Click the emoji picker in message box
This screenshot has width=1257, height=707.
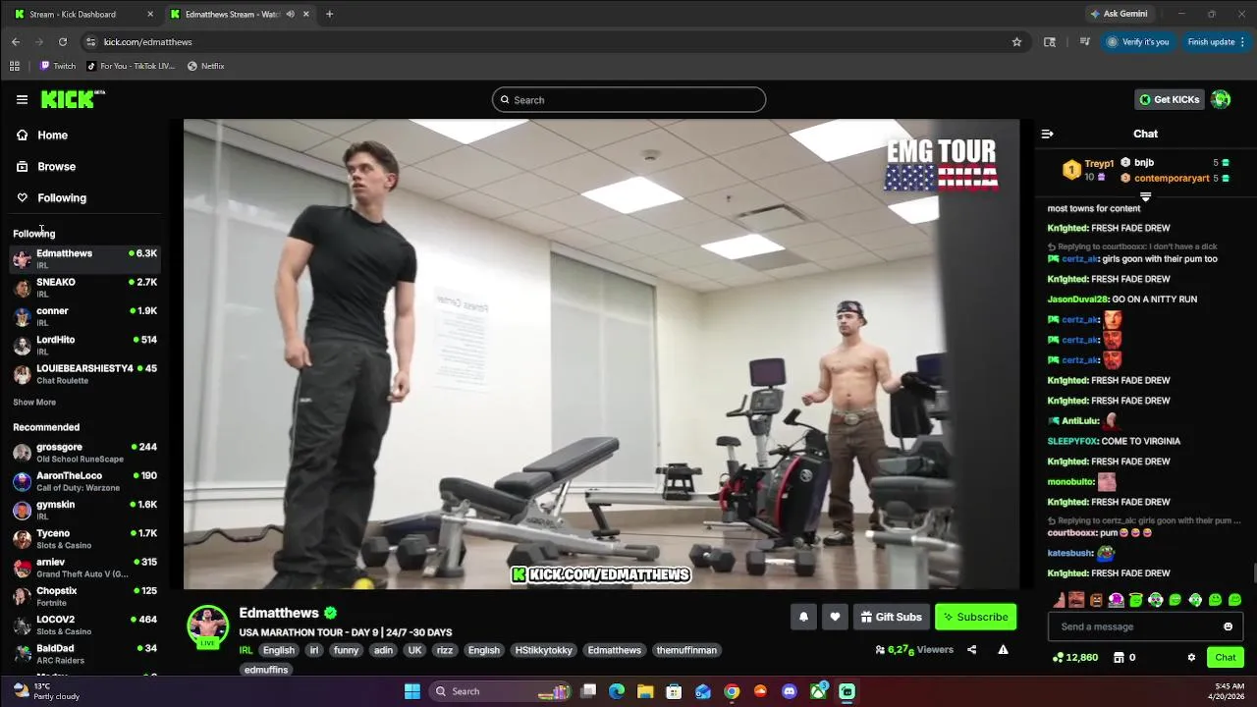tap(1228, 626)
